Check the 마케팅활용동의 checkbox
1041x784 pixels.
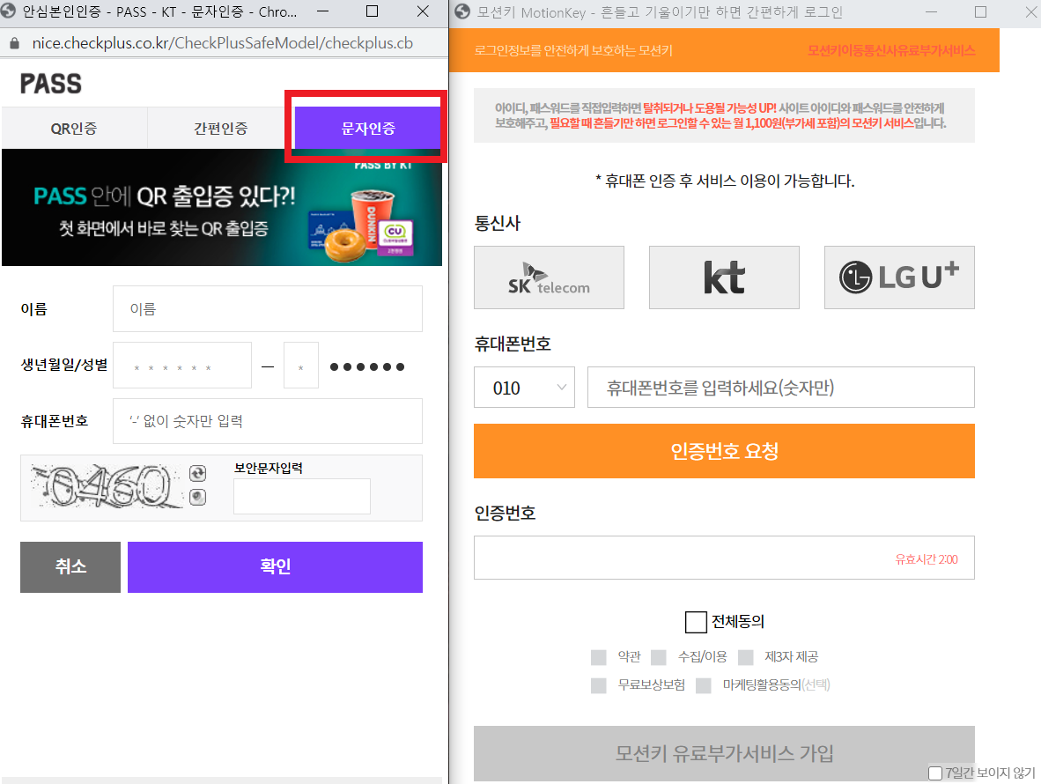[704, 685]
